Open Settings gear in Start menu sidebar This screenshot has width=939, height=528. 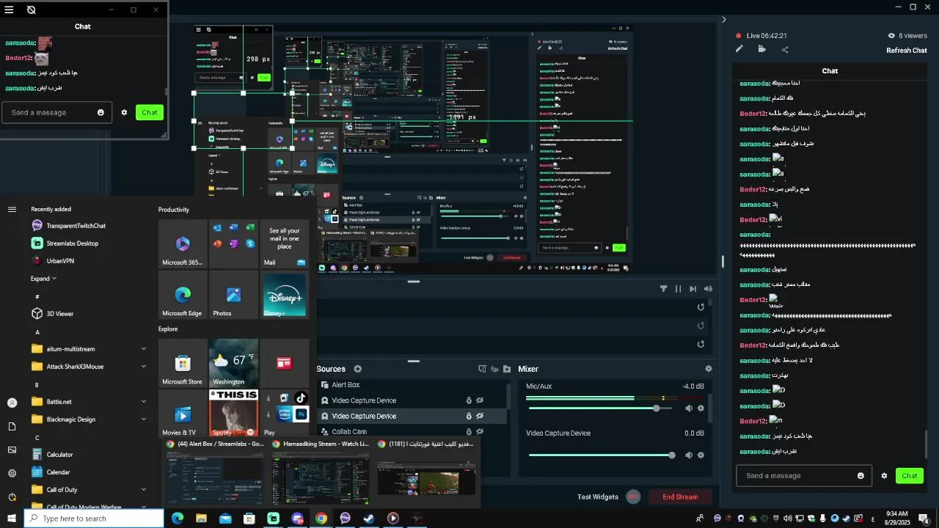[12, 473]
